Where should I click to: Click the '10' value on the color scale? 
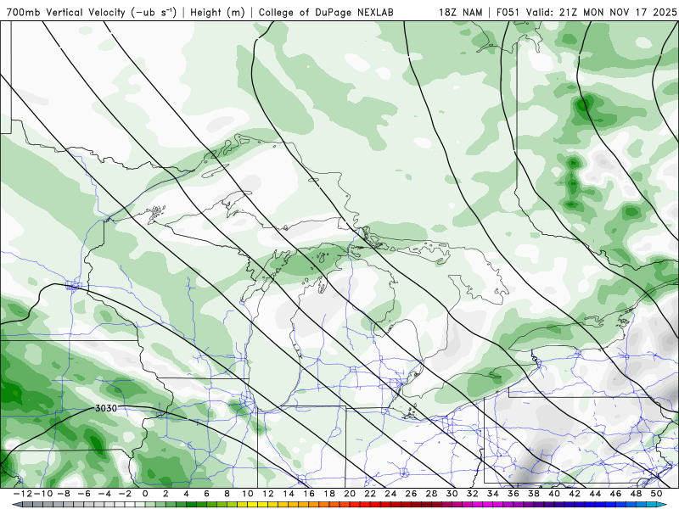coord(247,494)
